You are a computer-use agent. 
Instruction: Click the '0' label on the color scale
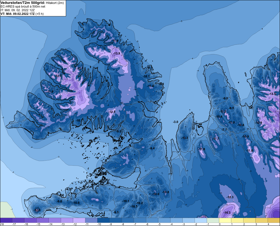pos(220,224)
